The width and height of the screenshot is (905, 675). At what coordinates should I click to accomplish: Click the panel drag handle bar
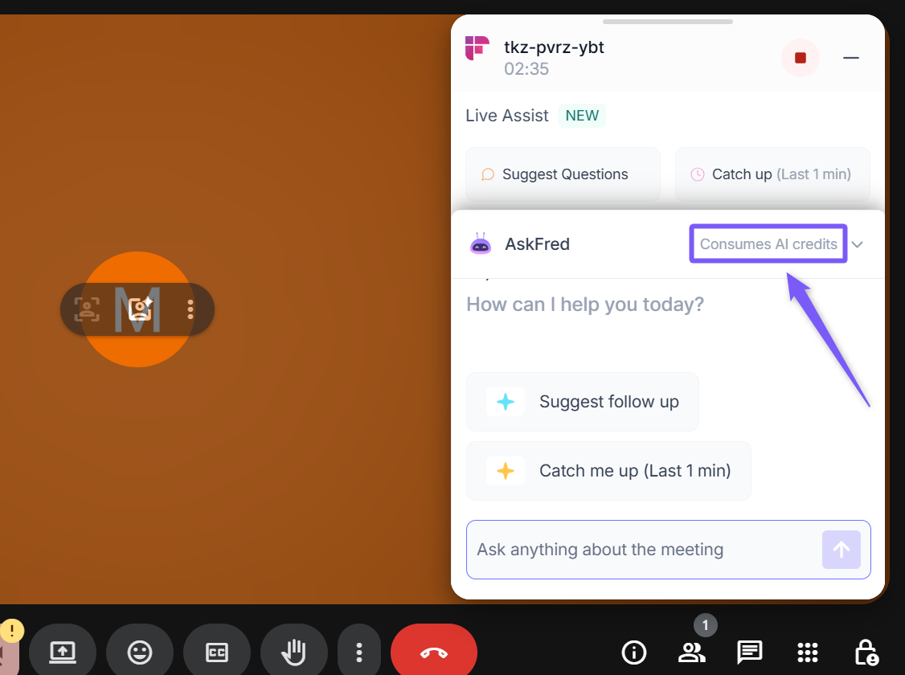point(668,22)
